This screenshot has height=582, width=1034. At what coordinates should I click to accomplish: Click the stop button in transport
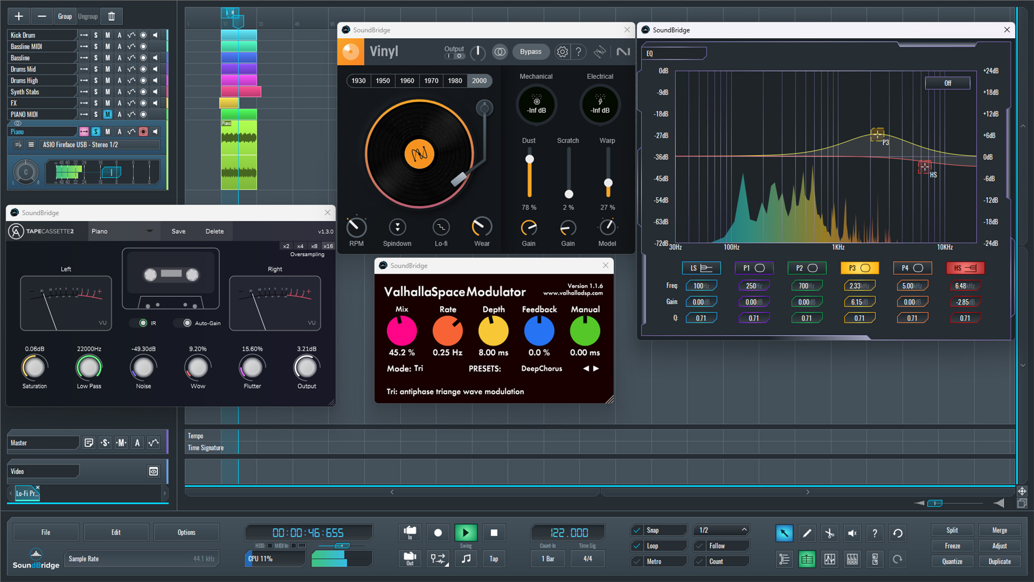[494, 533]
